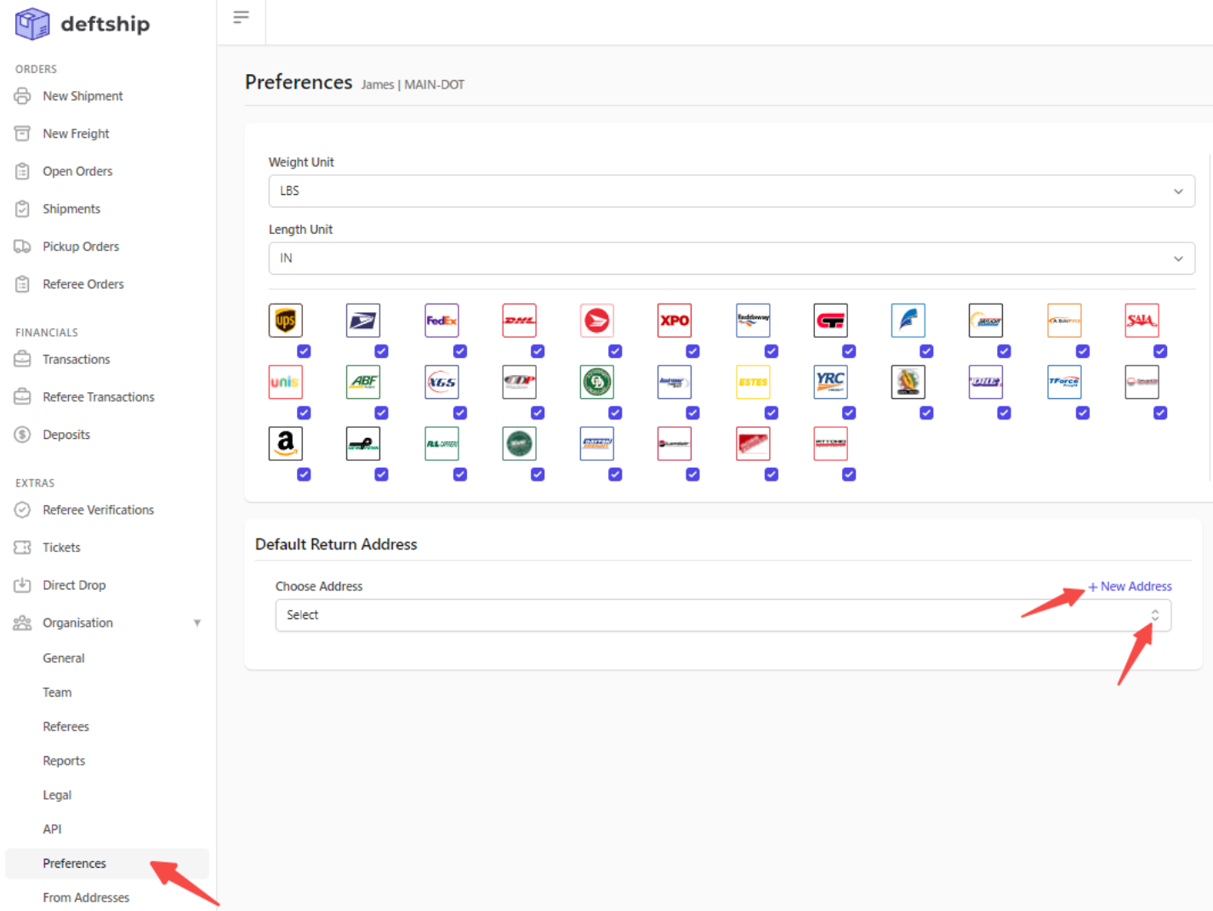Click the USPS carrier logo
This screenshot has width=1213, height=911.
coord(363,321)
